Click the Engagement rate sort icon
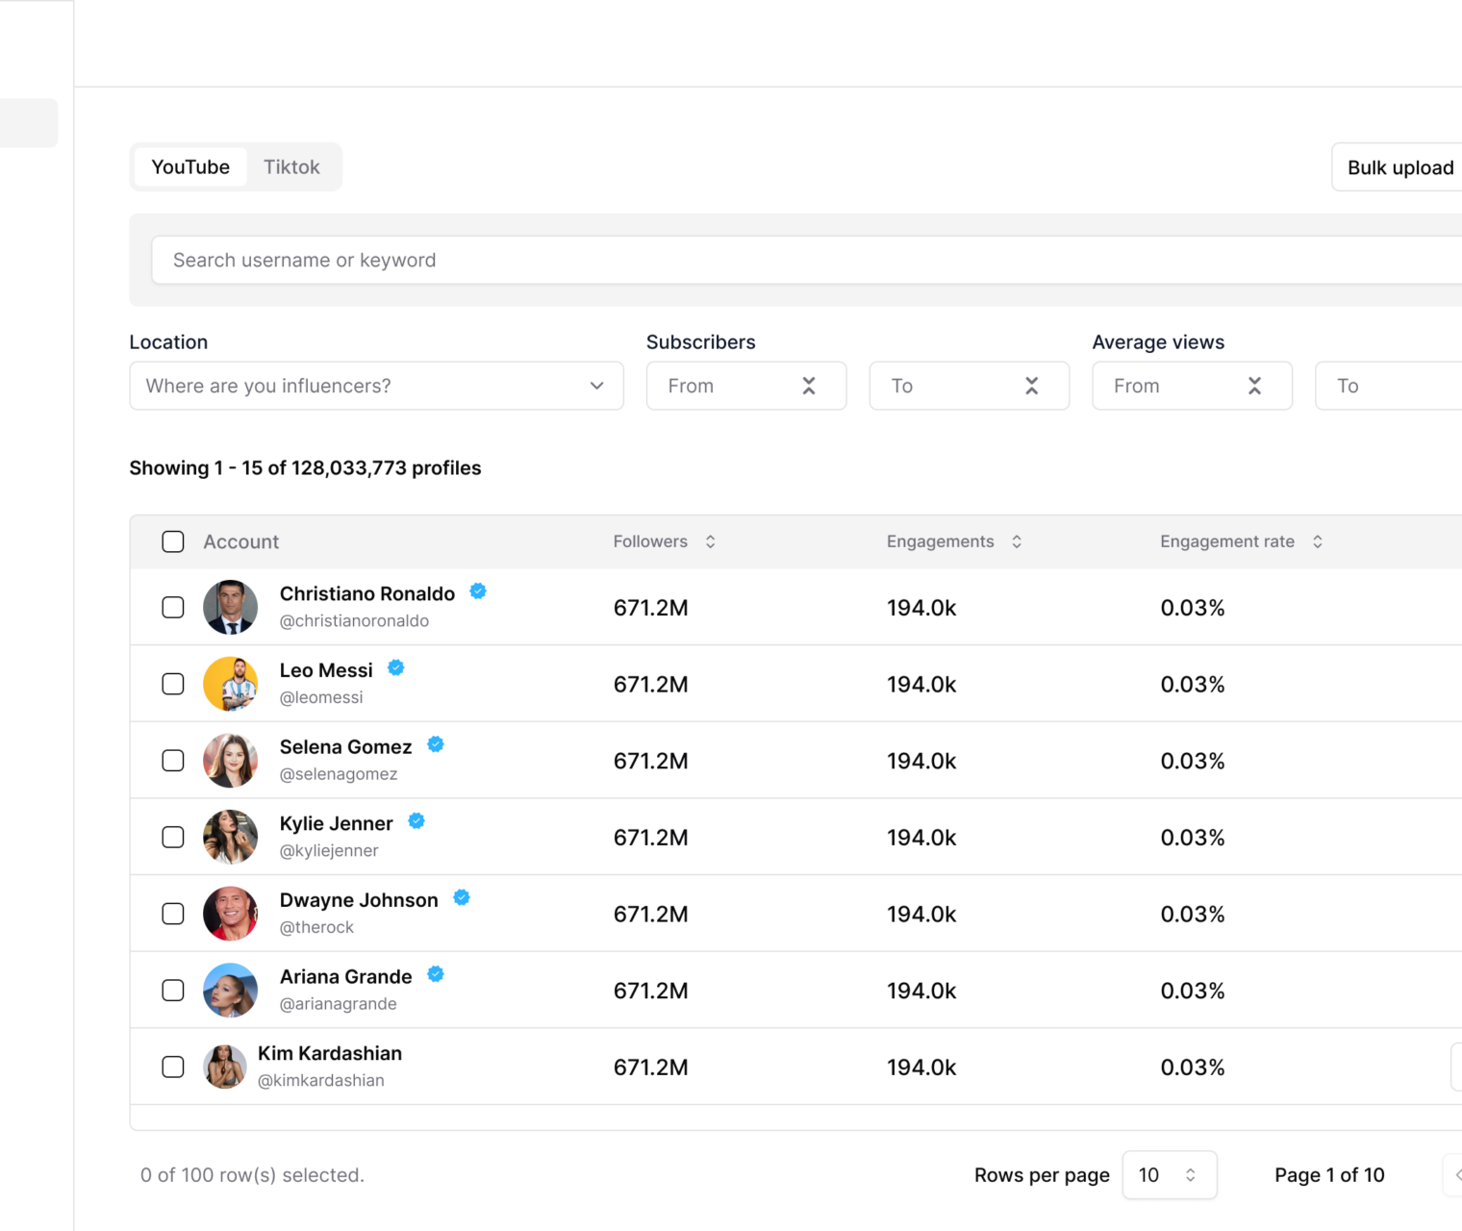 1318,542
